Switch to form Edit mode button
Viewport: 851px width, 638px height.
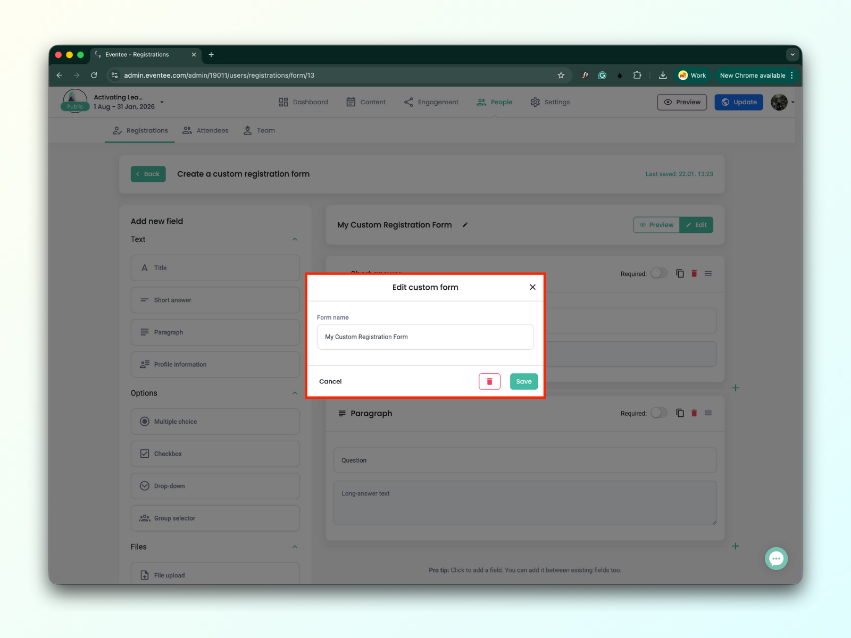tap(696, 225)
